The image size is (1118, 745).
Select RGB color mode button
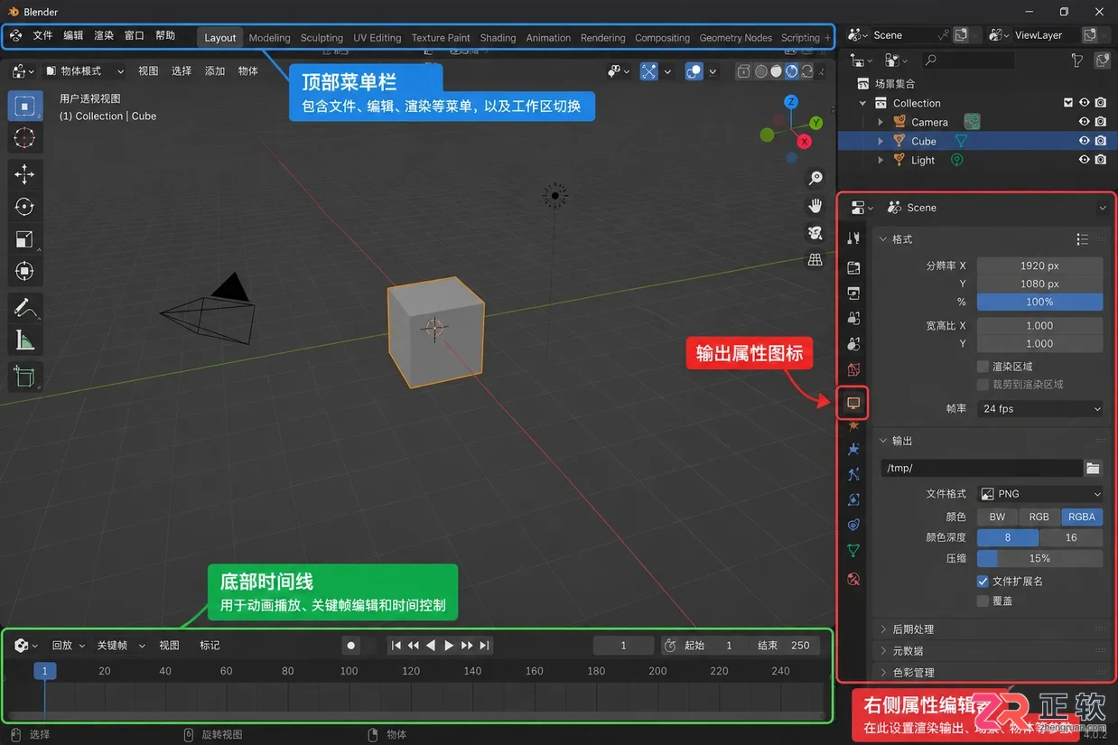click(x=1039, y=517)
